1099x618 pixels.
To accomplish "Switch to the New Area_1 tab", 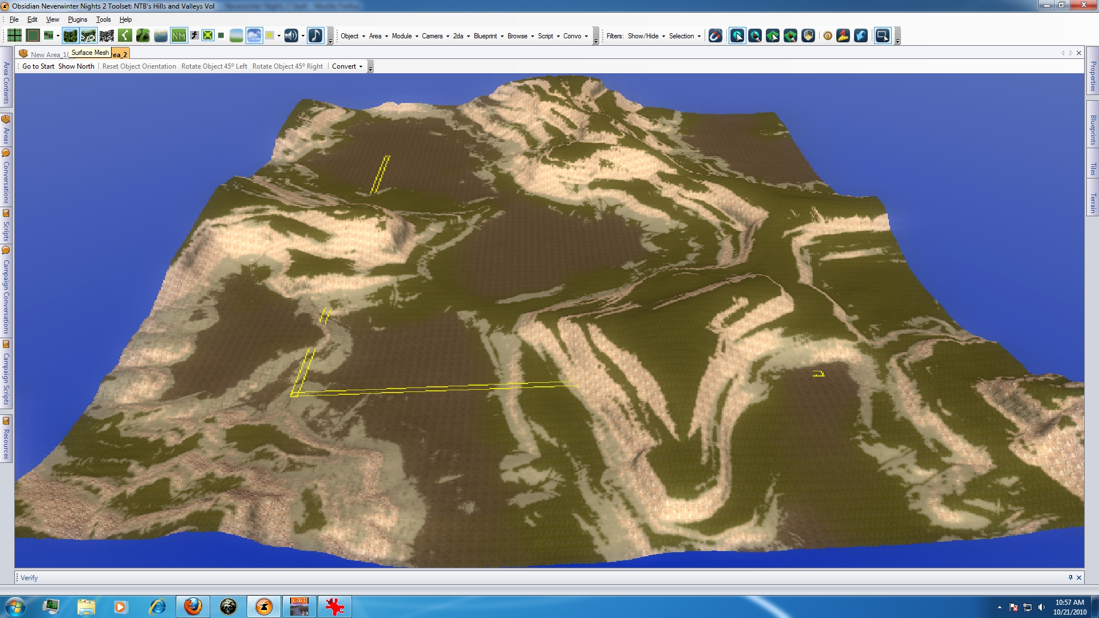I will [x=45, y=54].
